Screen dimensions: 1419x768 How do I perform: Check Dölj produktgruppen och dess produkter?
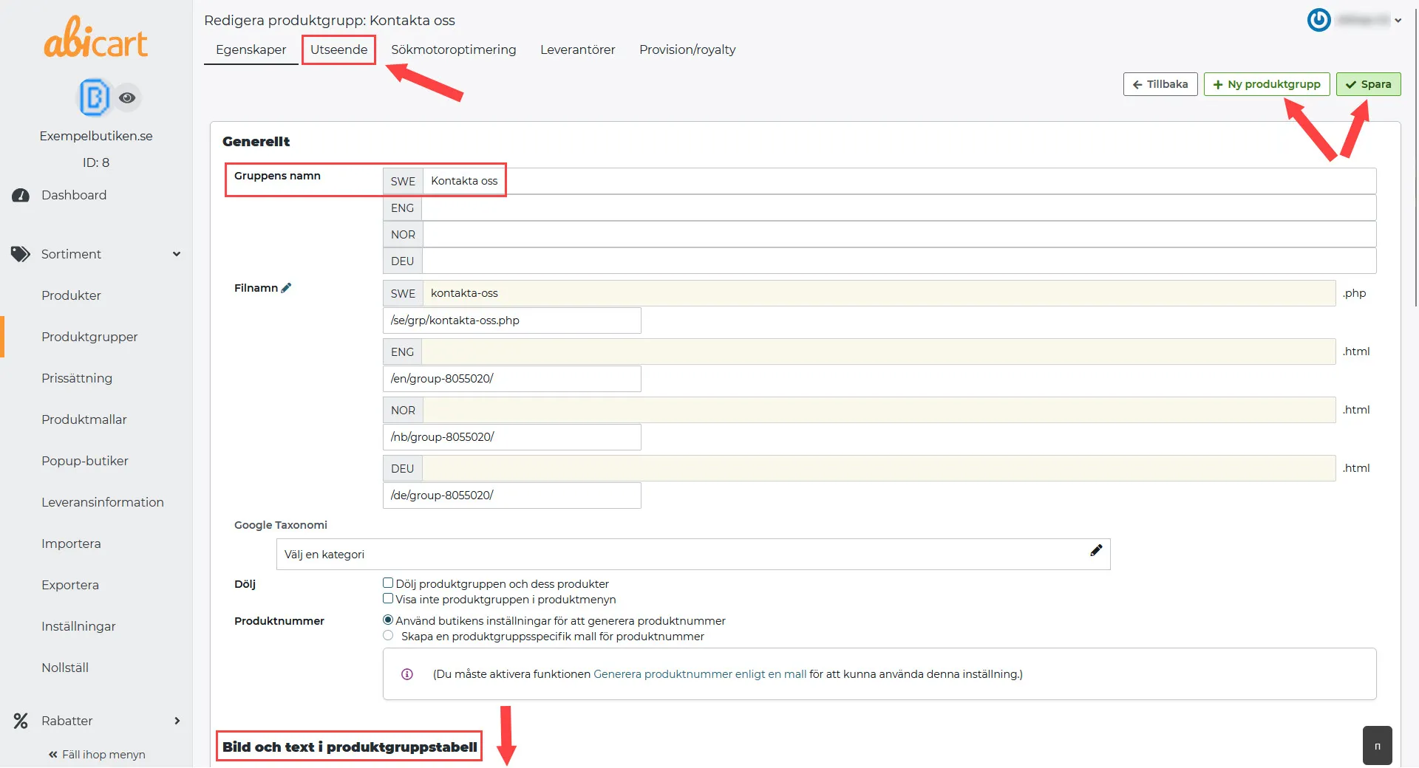pos(388,583)
